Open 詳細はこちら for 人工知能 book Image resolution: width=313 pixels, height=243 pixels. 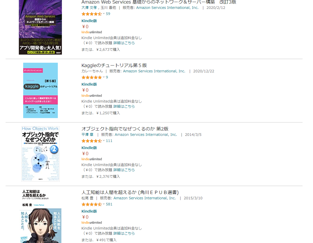coord(124,233)
